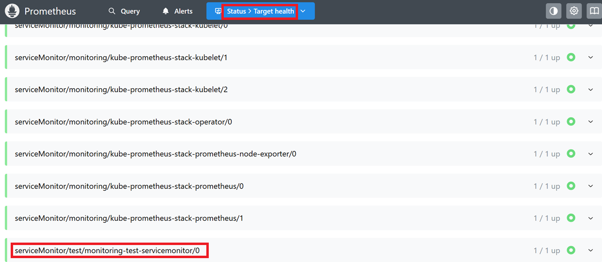602x262 pixels.
Task: Click the bell icon beside Alerts
Action: [x=166, y=11]
